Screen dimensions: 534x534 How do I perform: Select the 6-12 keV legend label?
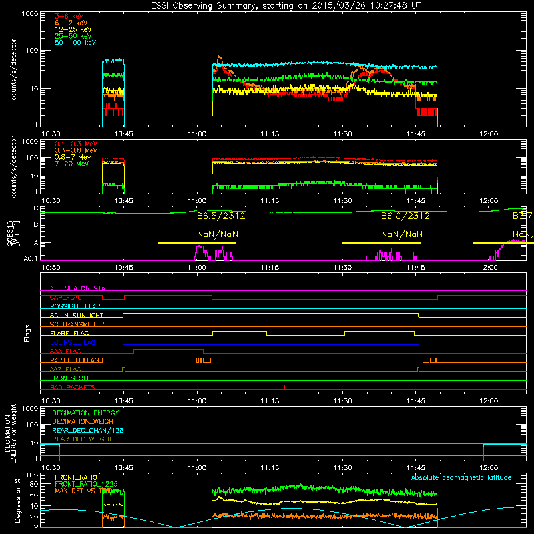pyautogui.click(x=71, y=23)
